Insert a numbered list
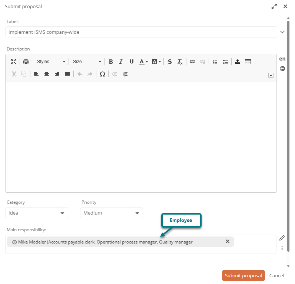Image resolution: width=295 pixels, height=284 pixels. [x=215, y=62]
